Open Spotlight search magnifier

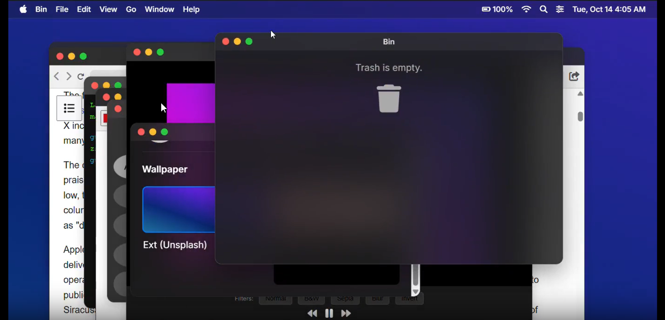coord(544,10)
